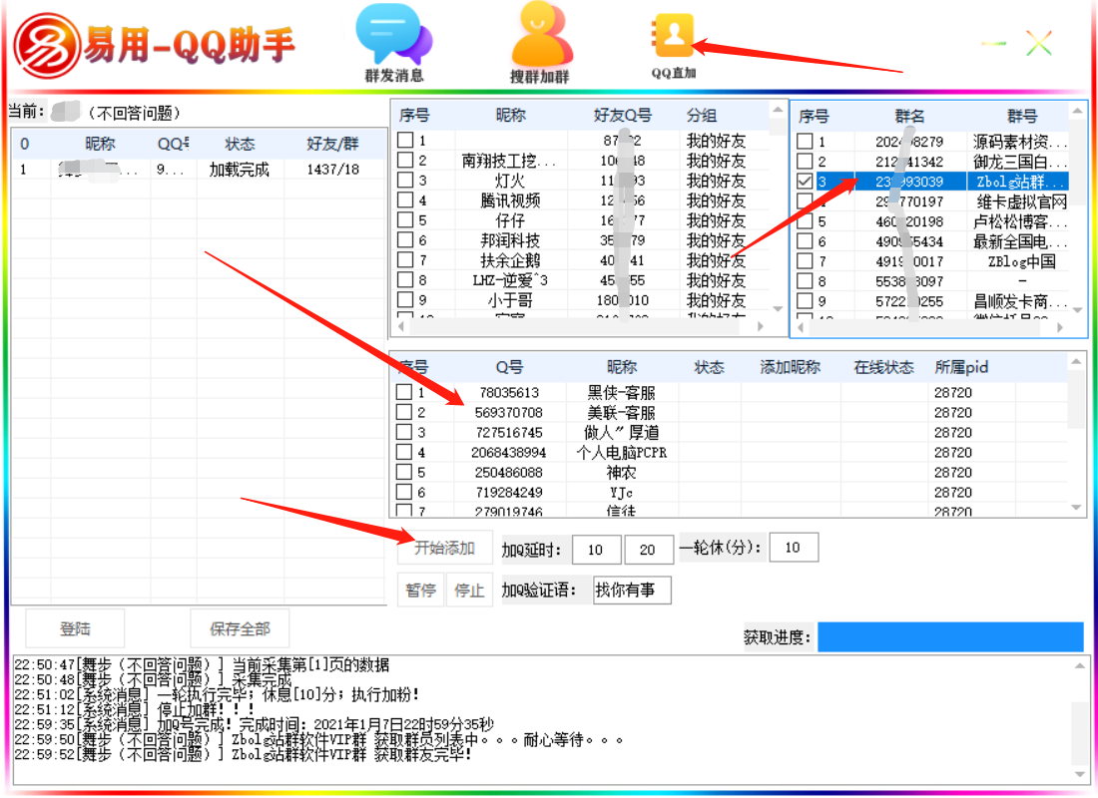
Task: Select member Q号 569370708
Action: [508, 412]
